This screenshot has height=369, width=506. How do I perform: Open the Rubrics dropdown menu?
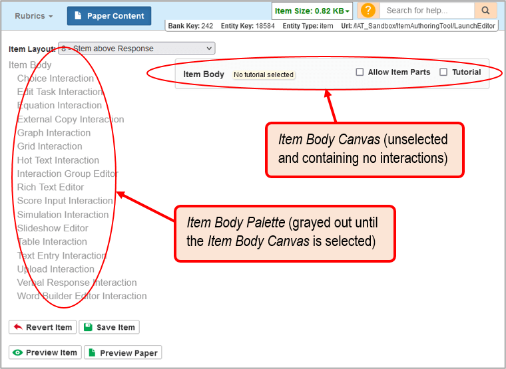coord(33,16)
